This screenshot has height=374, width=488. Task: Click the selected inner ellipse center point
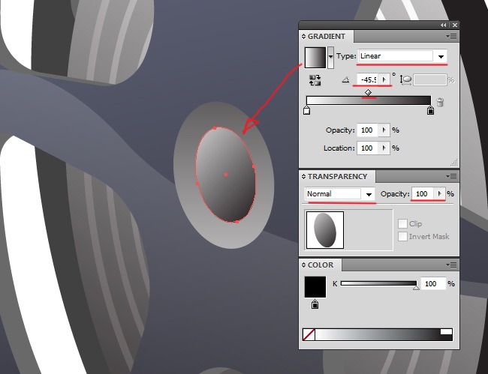point(226,175)
